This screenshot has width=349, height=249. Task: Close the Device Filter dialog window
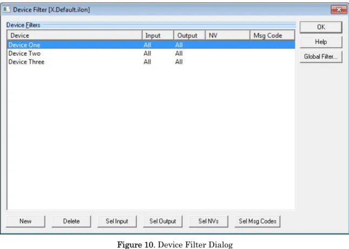click(x=339, y=10)
